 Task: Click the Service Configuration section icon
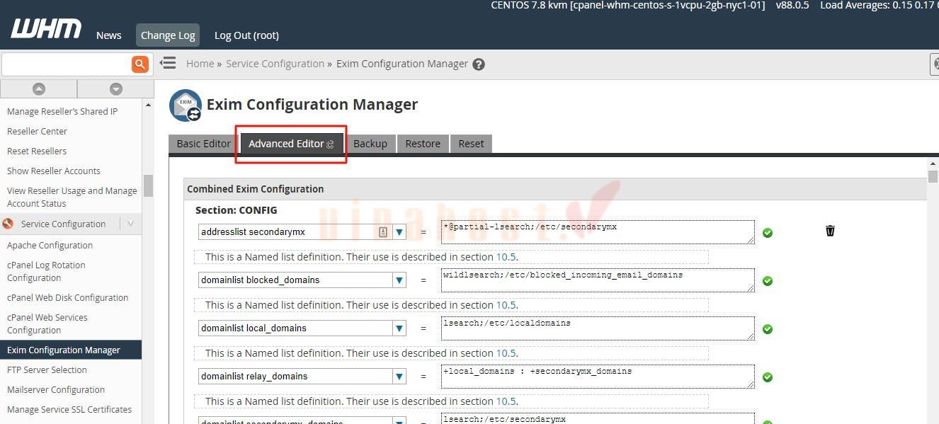pyautogui.click(x=8, y=224)
